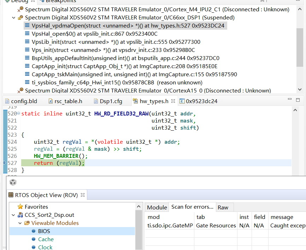Click the cube icon above the ROV tab
306x250 pixels.
13,182
